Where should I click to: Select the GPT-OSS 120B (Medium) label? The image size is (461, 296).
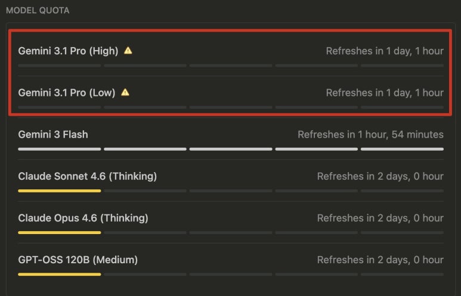[78, 260]
